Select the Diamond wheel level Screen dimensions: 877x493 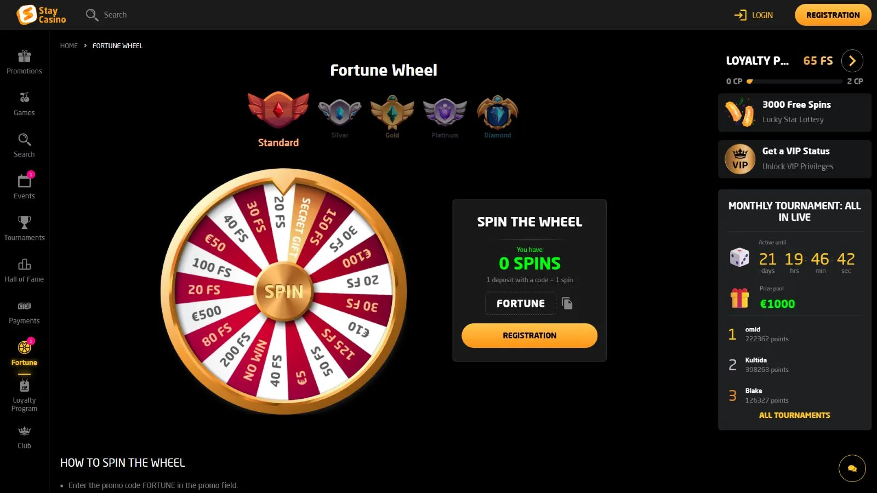tap(498, 117)
